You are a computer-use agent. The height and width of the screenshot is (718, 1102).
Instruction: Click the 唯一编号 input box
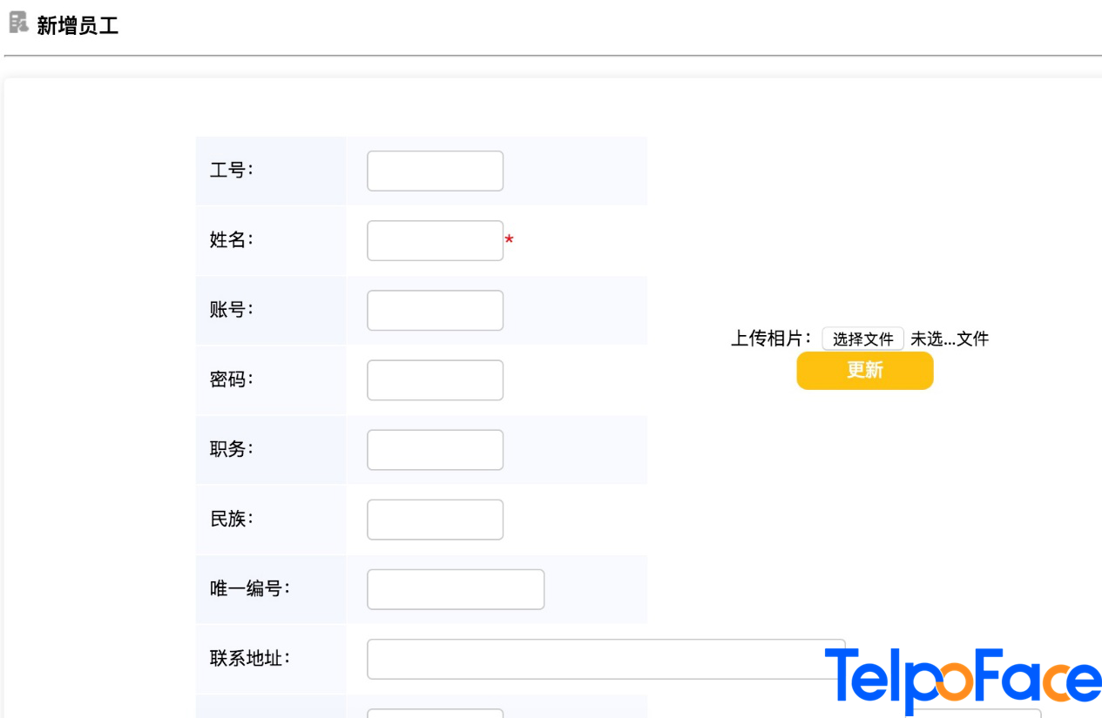(456, 588)
